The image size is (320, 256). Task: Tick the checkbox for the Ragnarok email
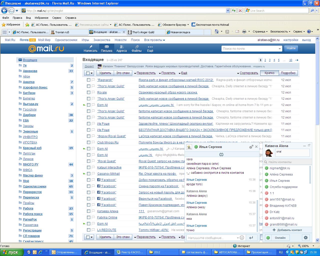click(x=88, y=80)
